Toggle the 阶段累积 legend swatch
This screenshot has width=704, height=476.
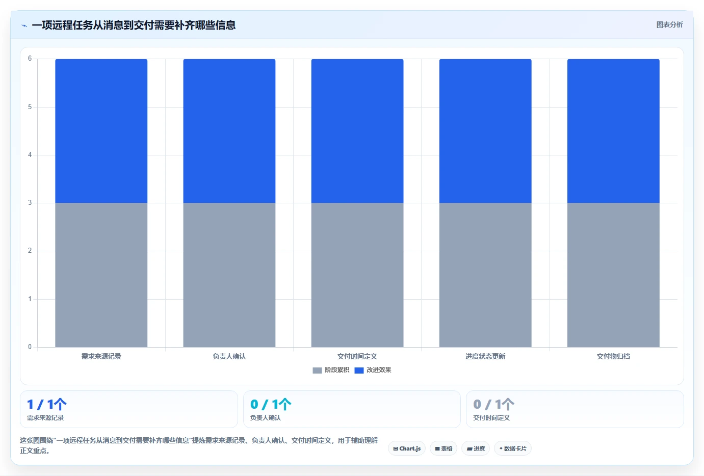click(317, 371)
